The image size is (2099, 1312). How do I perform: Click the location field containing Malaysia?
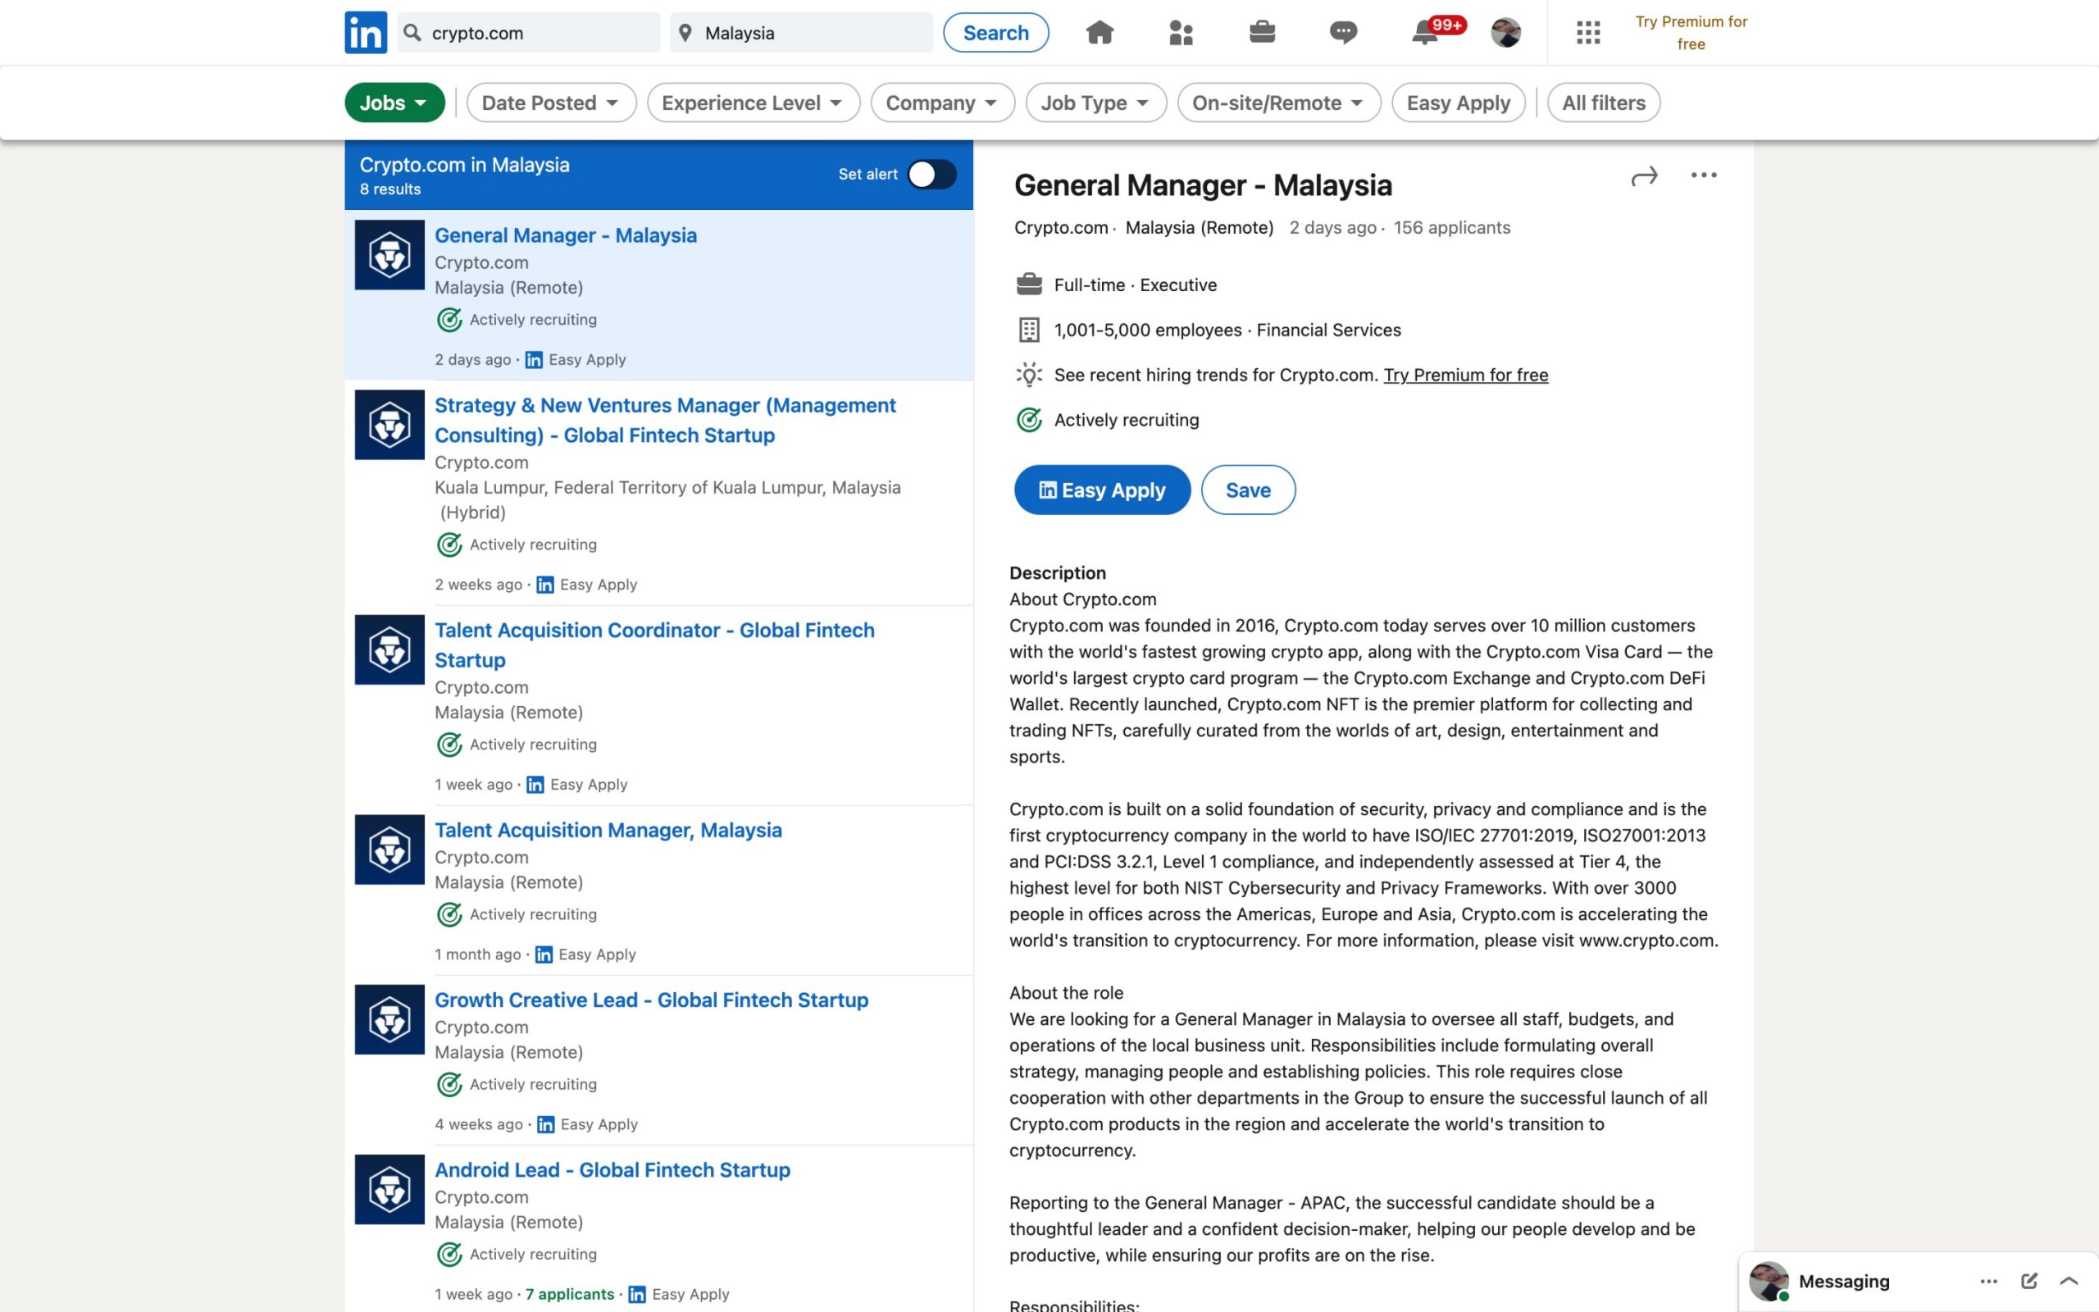(800, 33)
